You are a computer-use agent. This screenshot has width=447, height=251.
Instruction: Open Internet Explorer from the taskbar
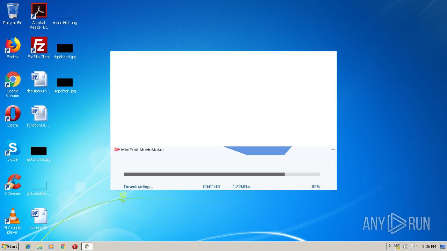coord(28,246)
